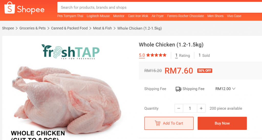The height and width of the screenshot is (140, 262).
Task: Expand the RM12.00 shipping fee dropdown
Action: (225, 89)
